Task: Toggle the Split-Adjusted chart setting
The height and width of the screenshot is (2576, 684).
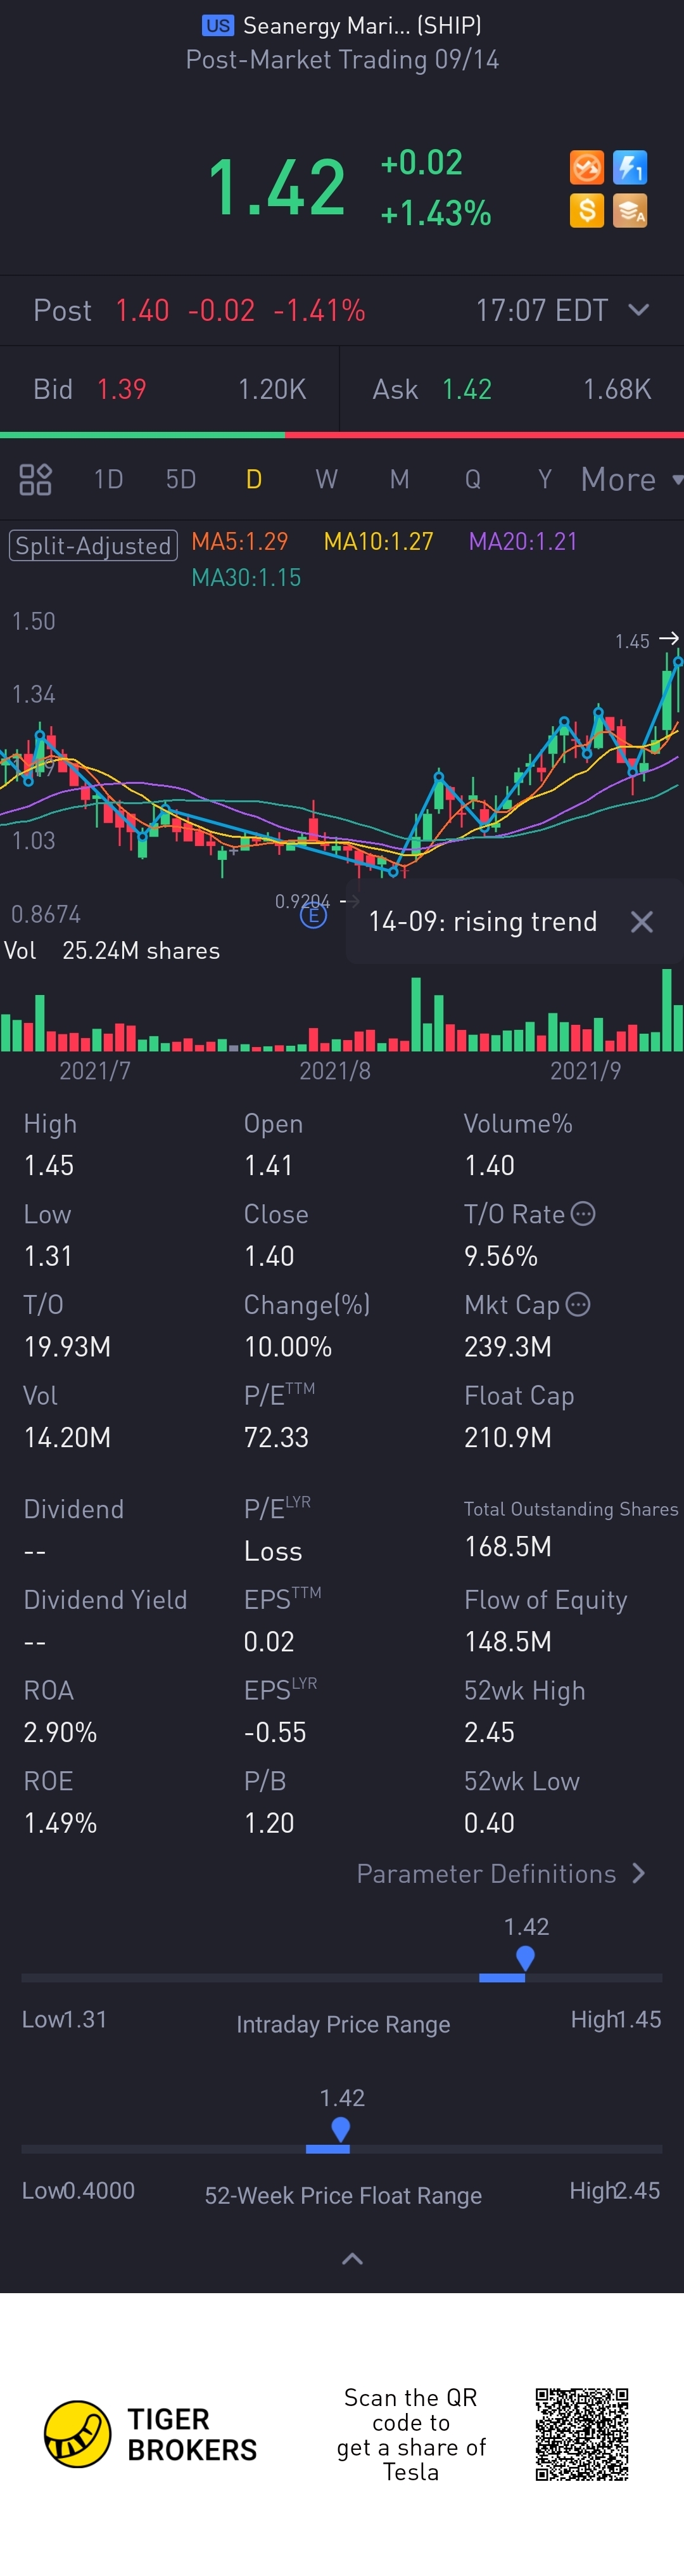Action: (x=93, y=546)
